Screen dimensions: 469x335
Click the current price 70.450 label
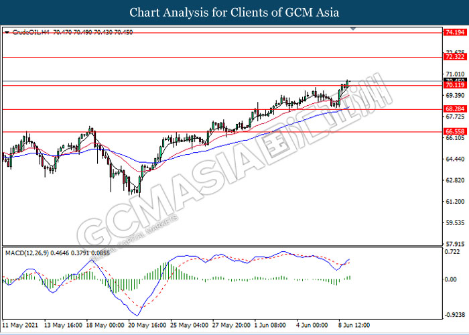pos(455,80)
